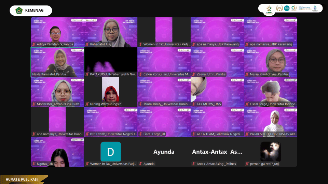Click muted mic icon beside KATAXERS_UIN Siber Syekh Nur
328x184 pixels.
[87, 74]
